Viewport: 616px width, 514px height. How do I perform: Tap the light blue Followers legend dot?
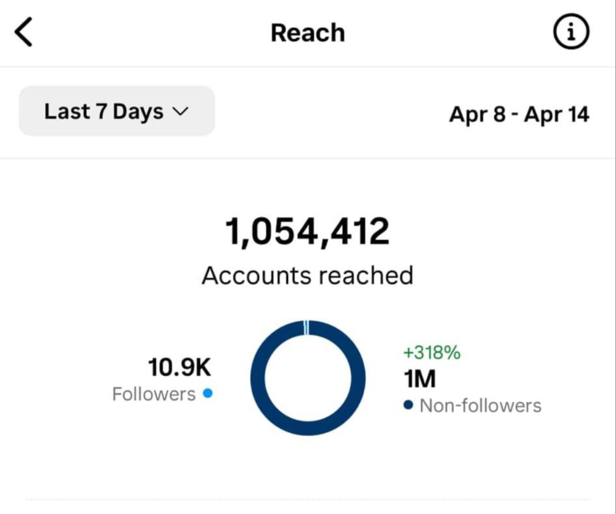click(x=207, y=393)
